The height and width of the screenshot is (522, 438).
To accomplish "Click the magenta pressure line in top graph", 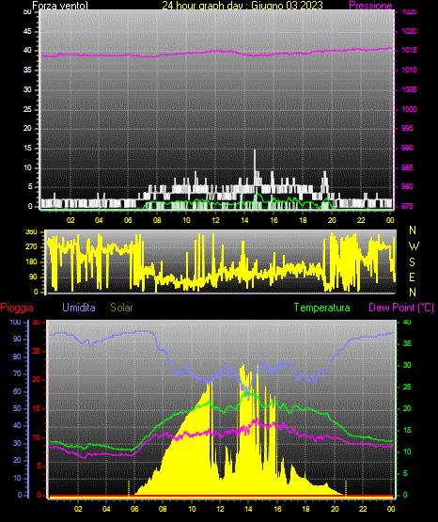I will tap(216, 53).
